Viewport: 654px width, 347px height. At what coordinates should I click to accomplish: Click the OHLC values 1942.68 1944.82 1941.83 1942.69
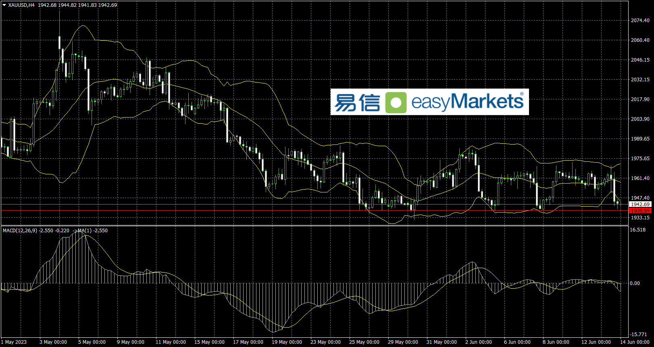[77, 5]
